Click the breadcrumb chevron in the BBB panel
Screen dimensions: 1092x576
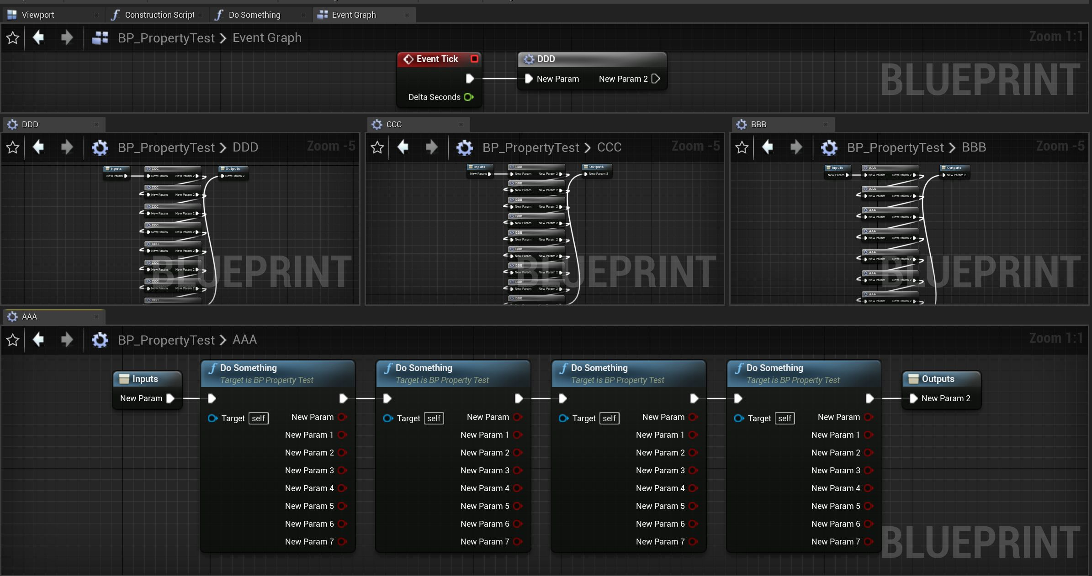tap(952, 147)
